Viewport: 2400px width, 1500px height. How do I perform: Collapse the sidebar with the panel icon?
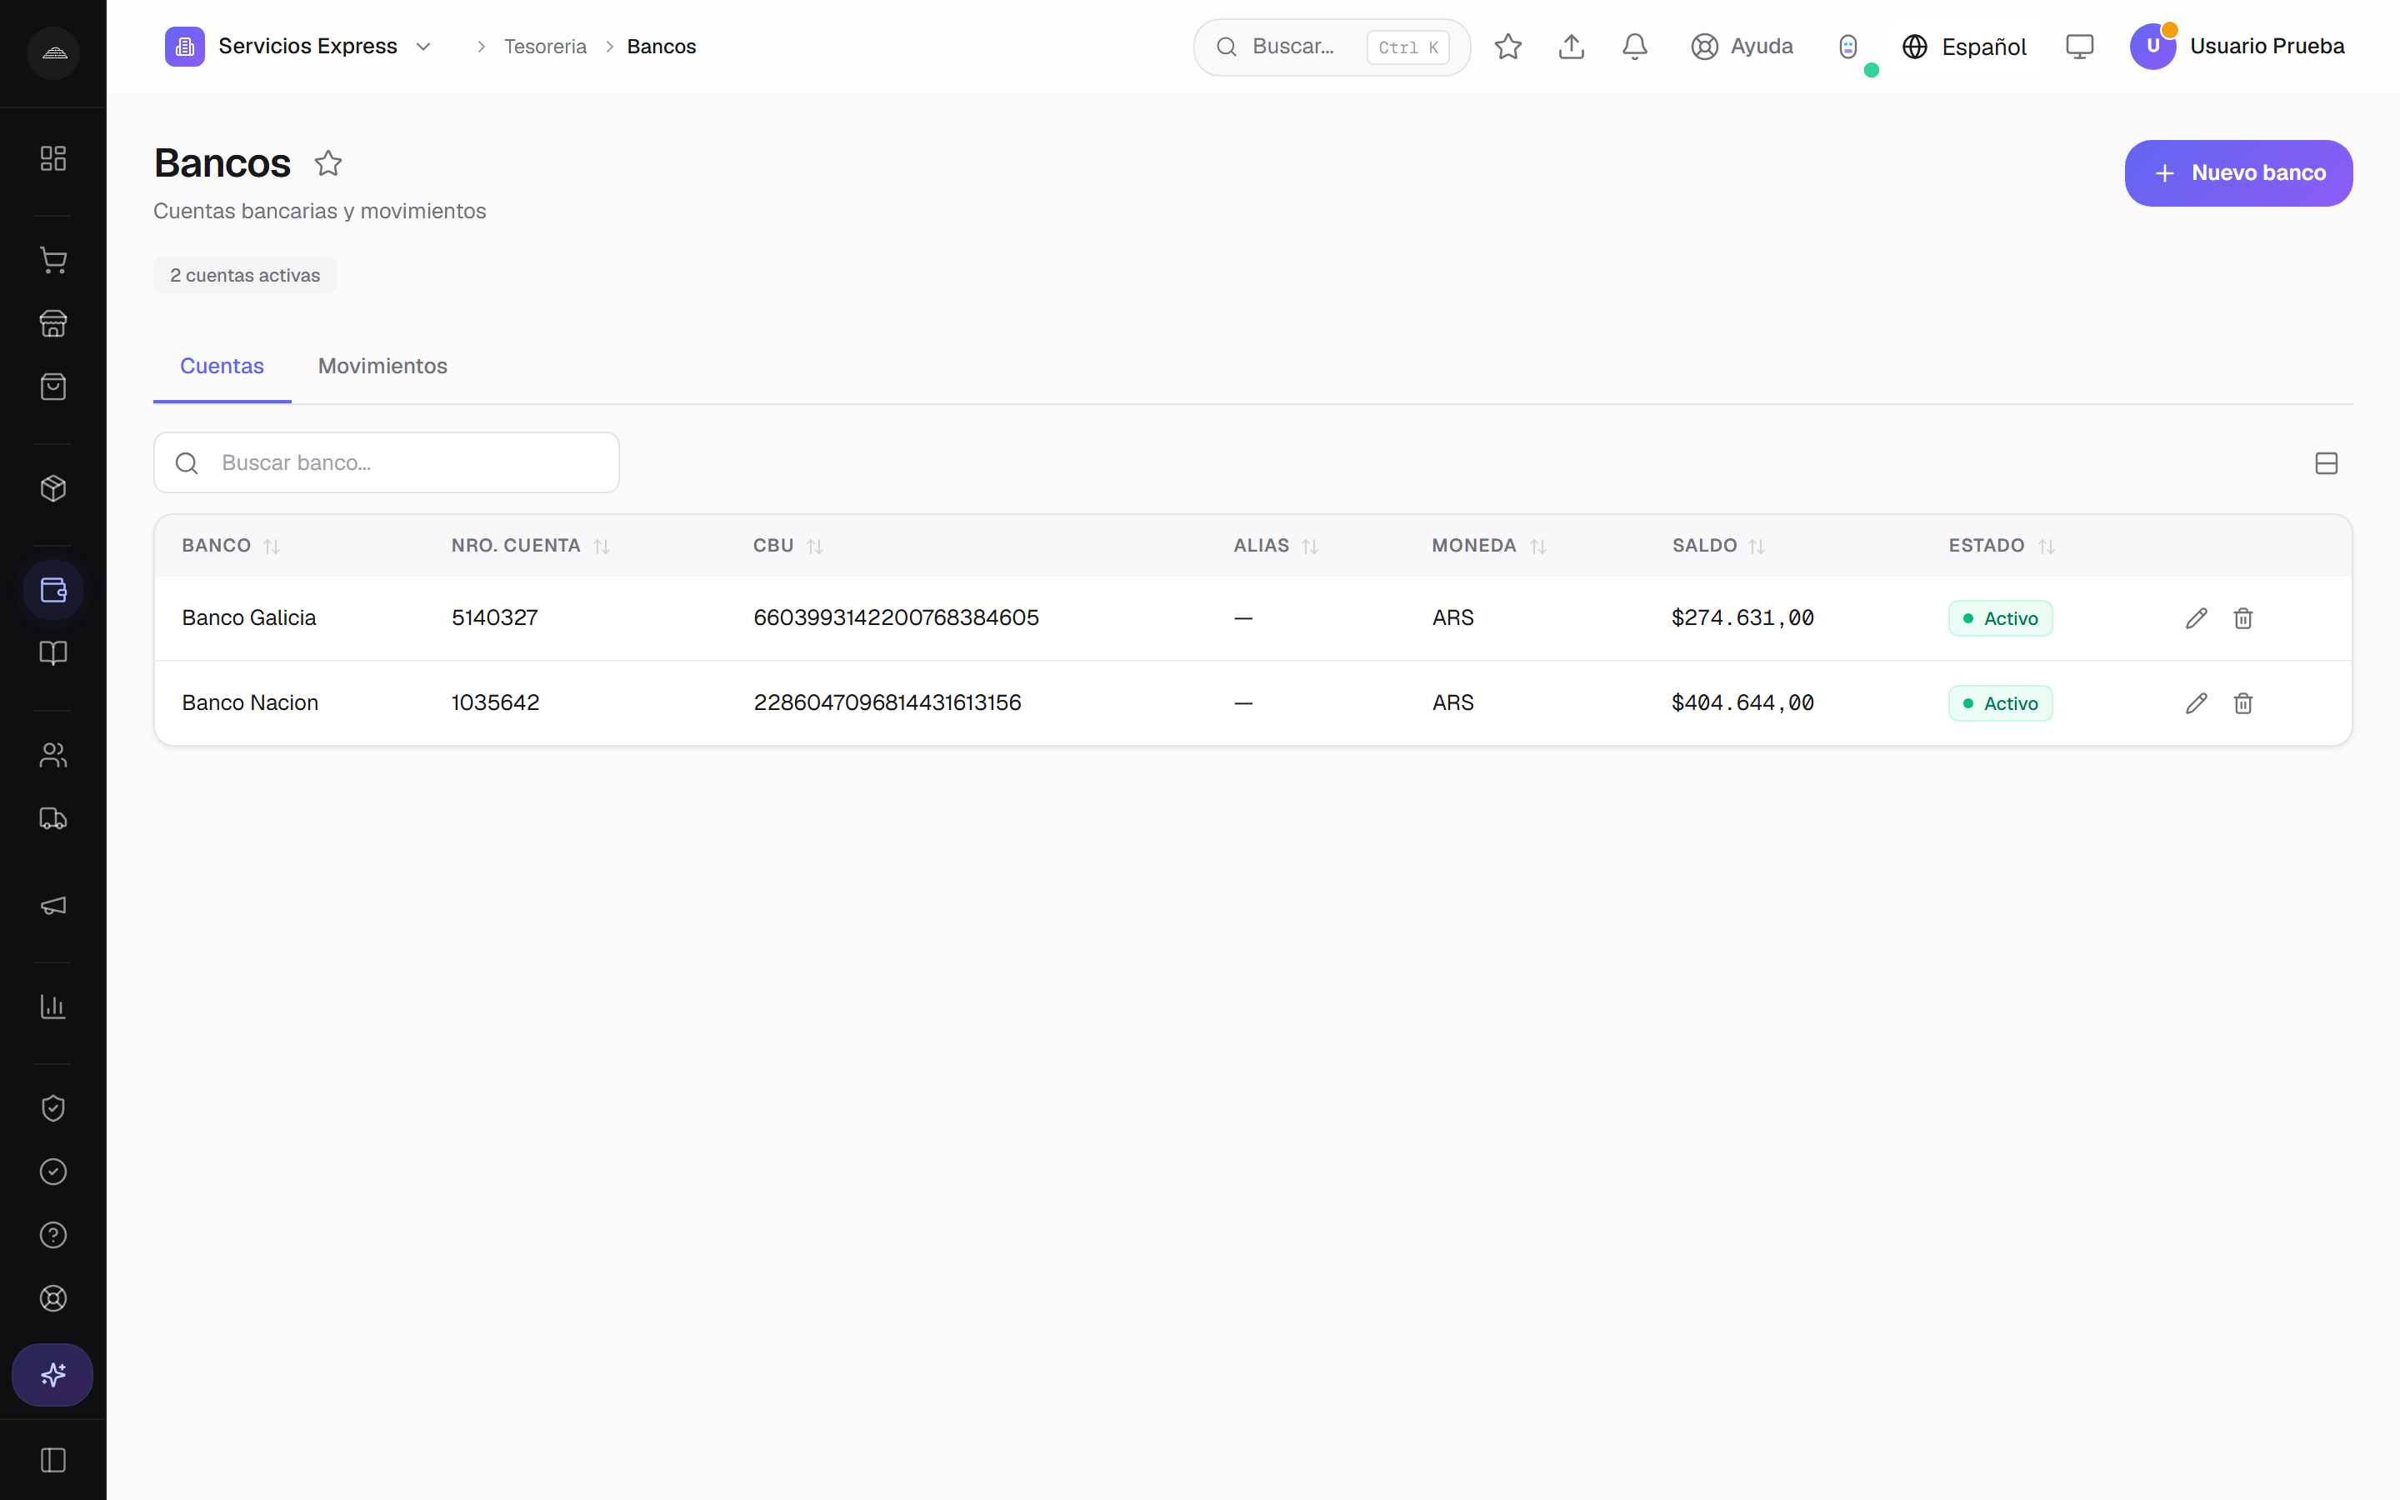pyautogui.click(x=52, y=1460)
